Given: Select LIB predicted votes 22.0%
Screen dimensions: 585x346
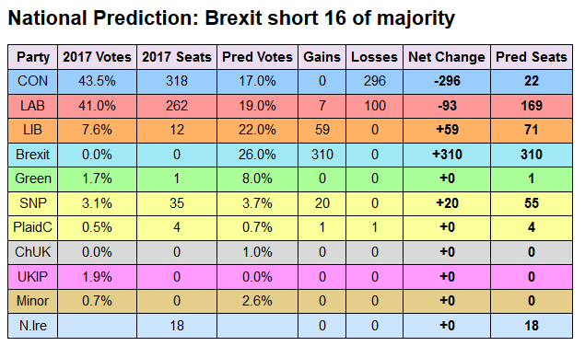Looking at the screenshot, I should [x=257, y=130].
